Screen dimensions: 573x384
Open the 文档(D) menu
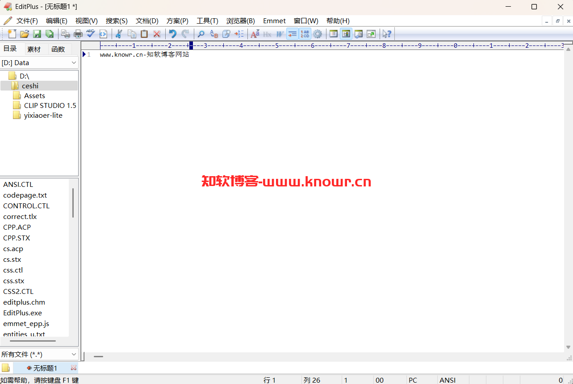click(x=147, y=21)
